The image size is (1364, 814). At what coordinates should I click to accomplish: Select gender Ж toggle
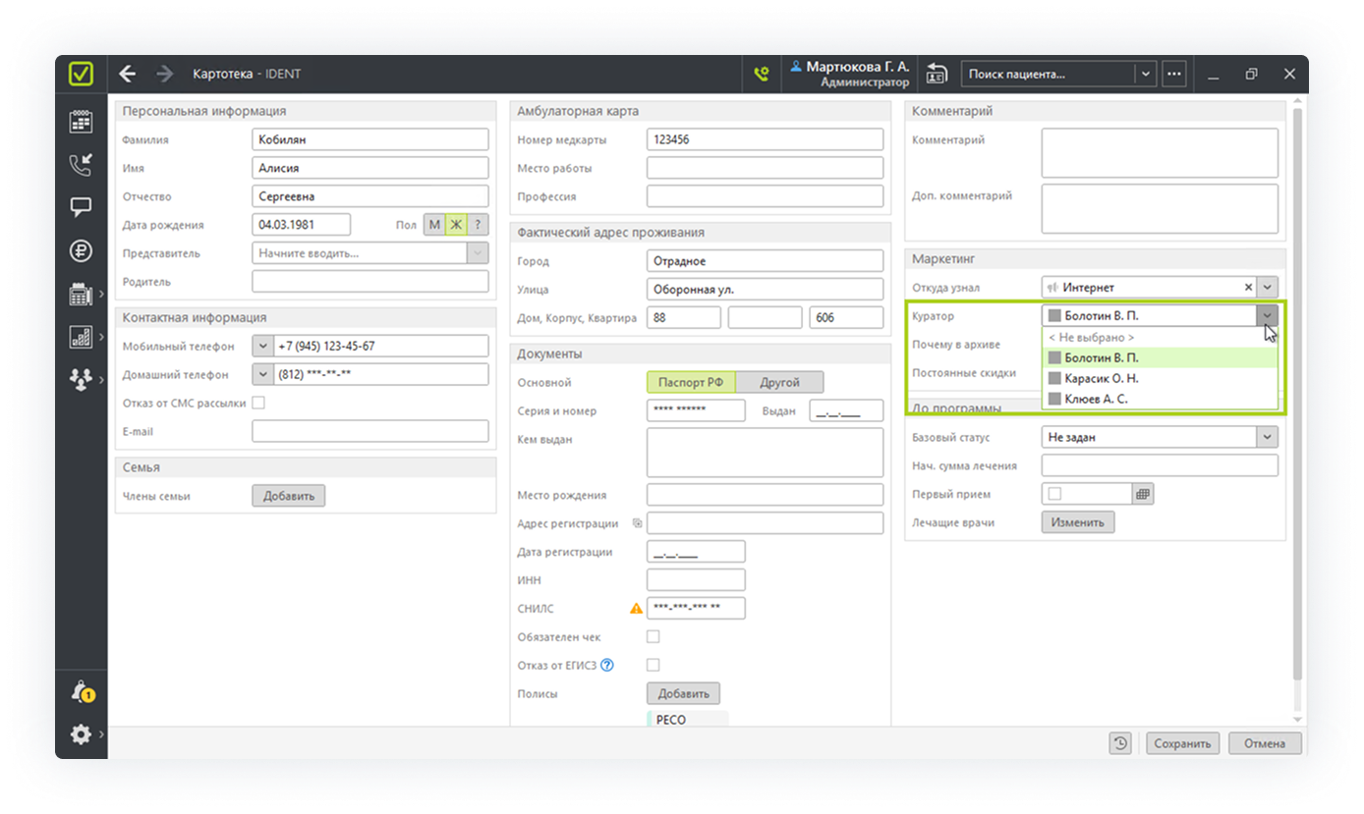coord(456,225)
